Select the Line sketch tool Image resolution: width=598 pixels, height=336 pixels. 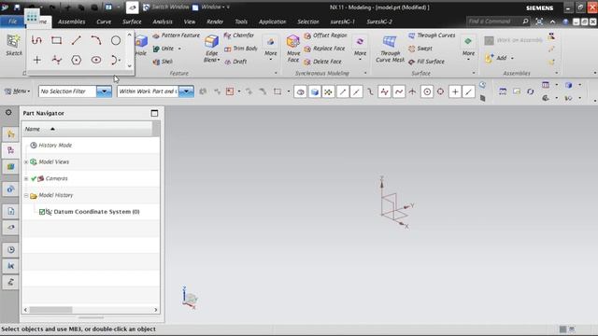pos(77,40)
